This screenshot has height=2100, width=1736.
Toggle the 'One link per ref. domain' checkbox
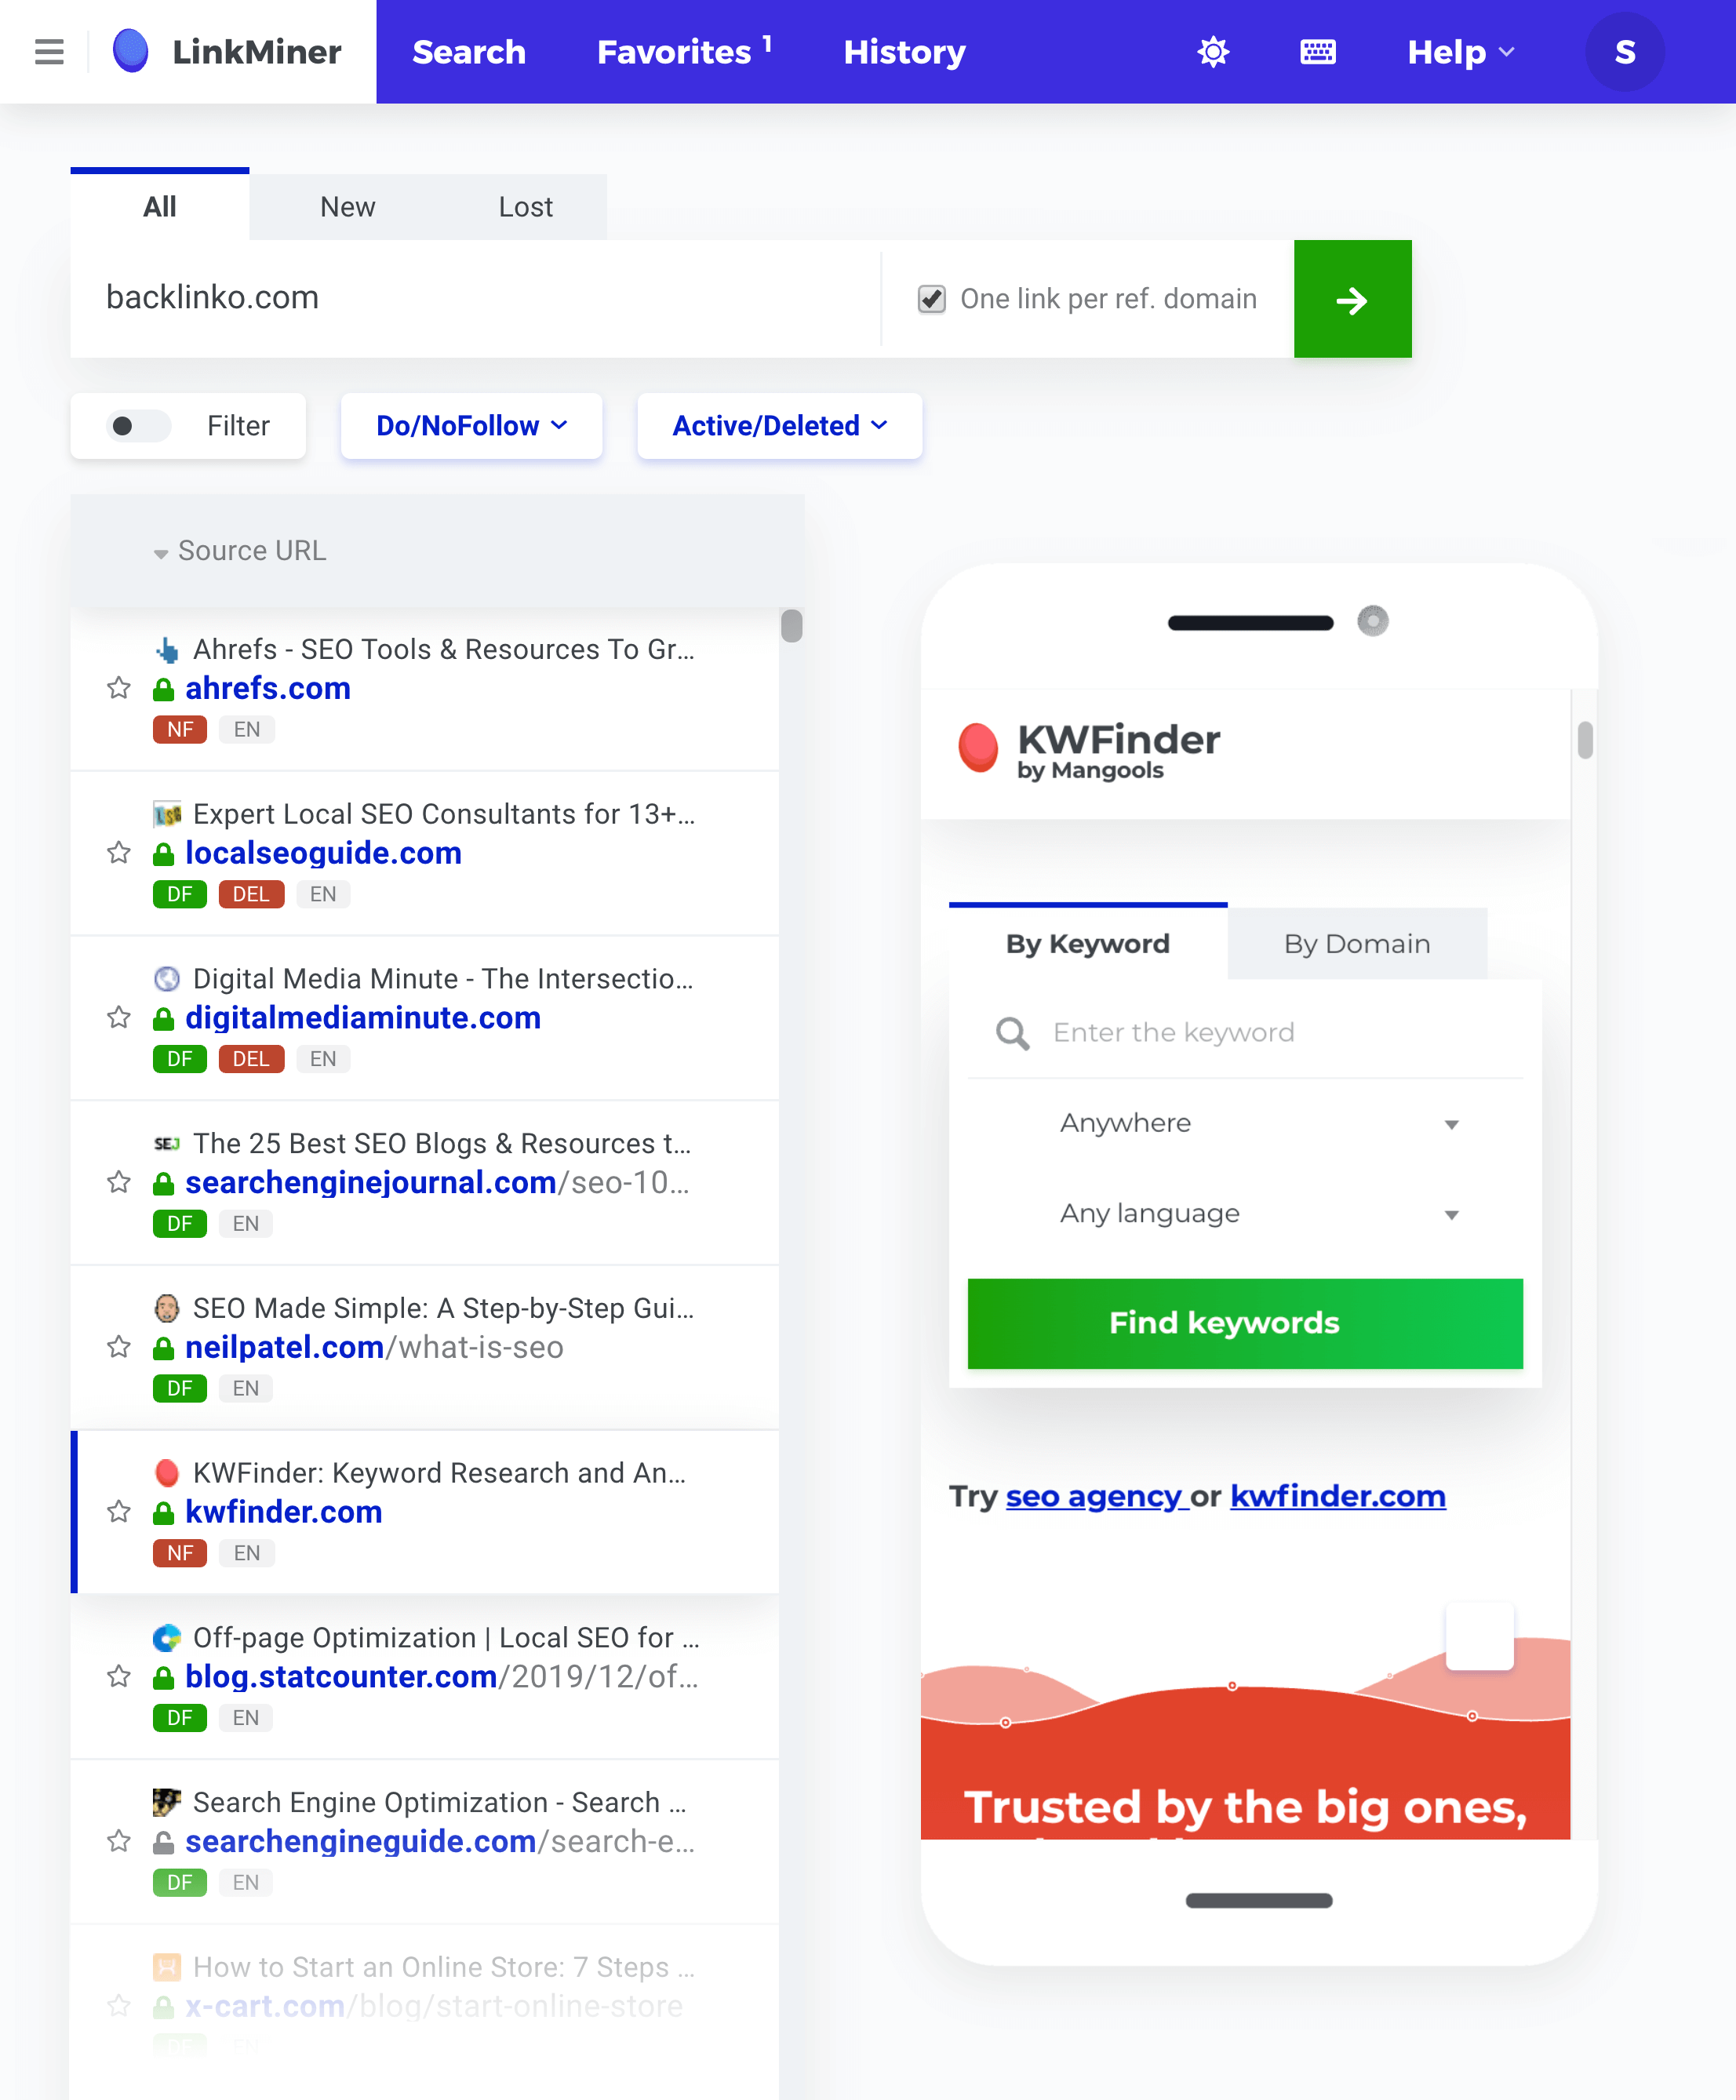pyautogui.click(x=932, y=298)
